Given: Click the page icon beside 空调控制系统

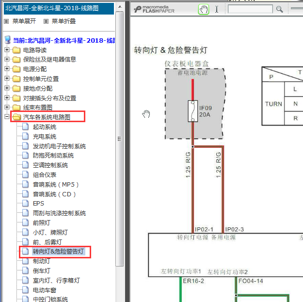Looking at the screenshot, I should tap(25, 165).
